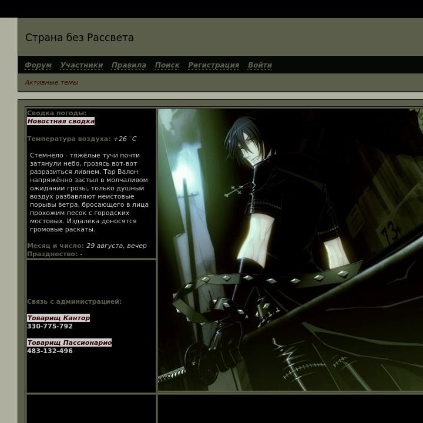The height and width of the screenshot is (423, 423).
Task: Open the Форум menu link
Action: [38, 65]
